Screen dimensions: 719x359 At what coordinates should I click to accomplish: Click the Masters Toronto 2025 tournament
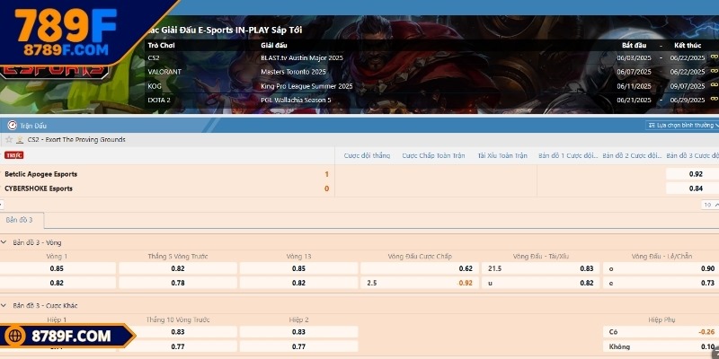pos(293,72)
